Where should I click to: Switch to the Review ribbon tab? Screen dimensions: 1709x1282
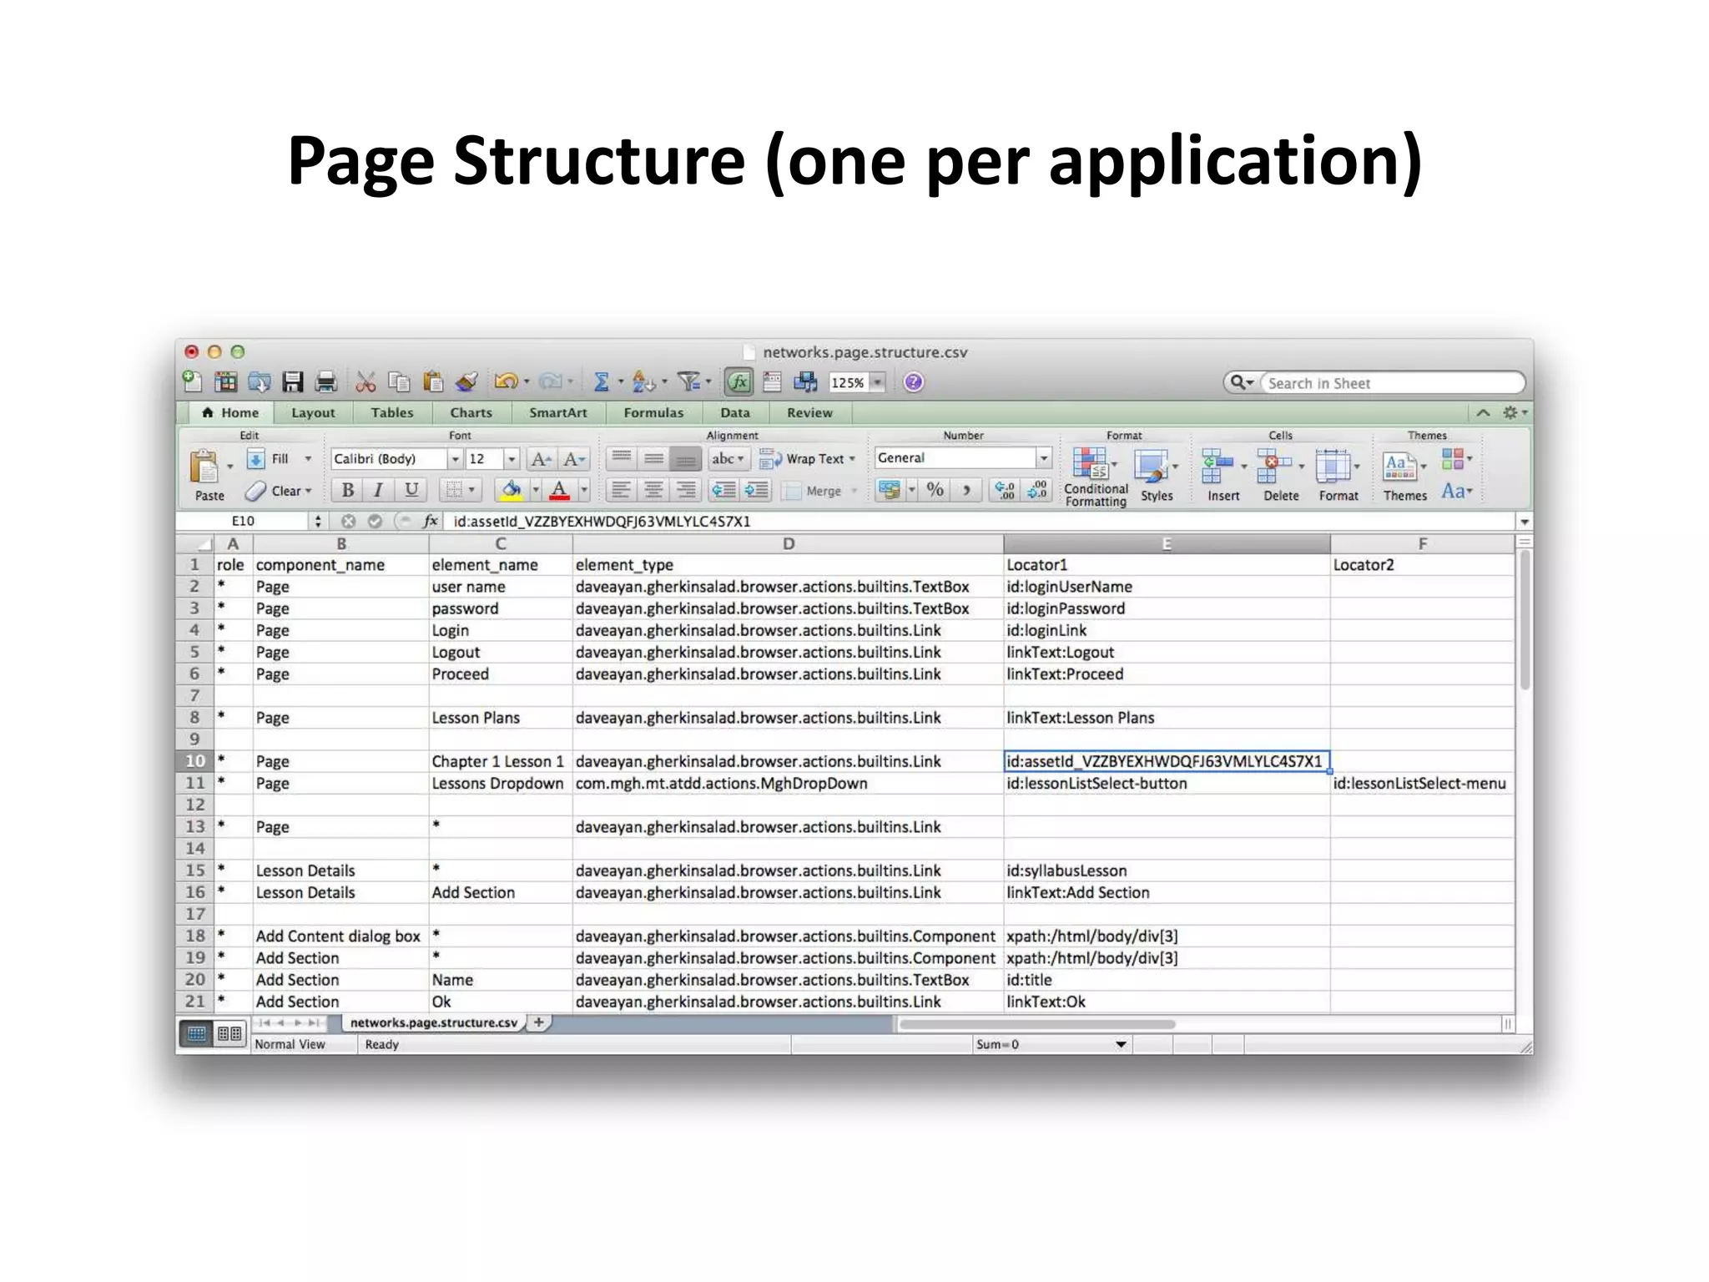pyautogui.click(x=809, y=412)
